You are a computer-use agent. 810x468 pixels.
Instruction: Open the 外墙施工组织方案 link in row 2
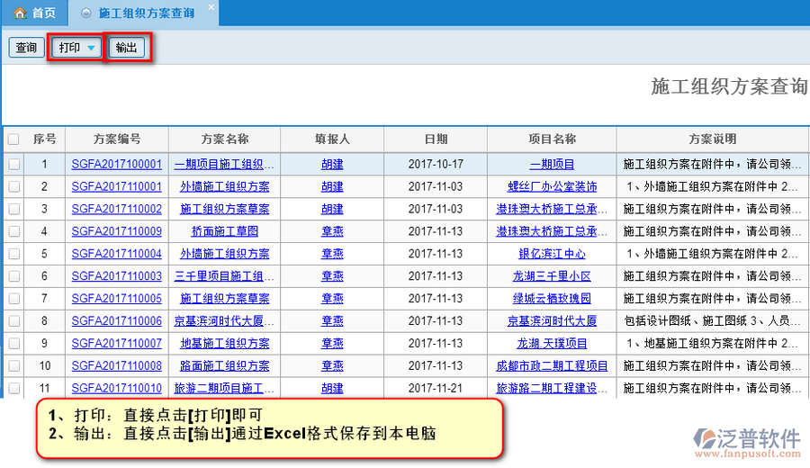tap(224, 187)
